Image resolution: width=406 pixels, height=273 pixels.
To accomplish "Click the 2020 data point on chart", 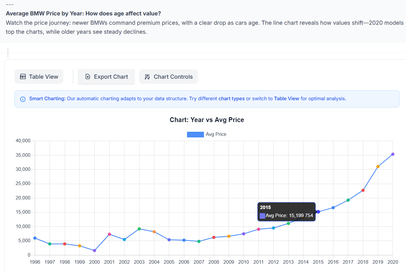I will coord(392,154).
